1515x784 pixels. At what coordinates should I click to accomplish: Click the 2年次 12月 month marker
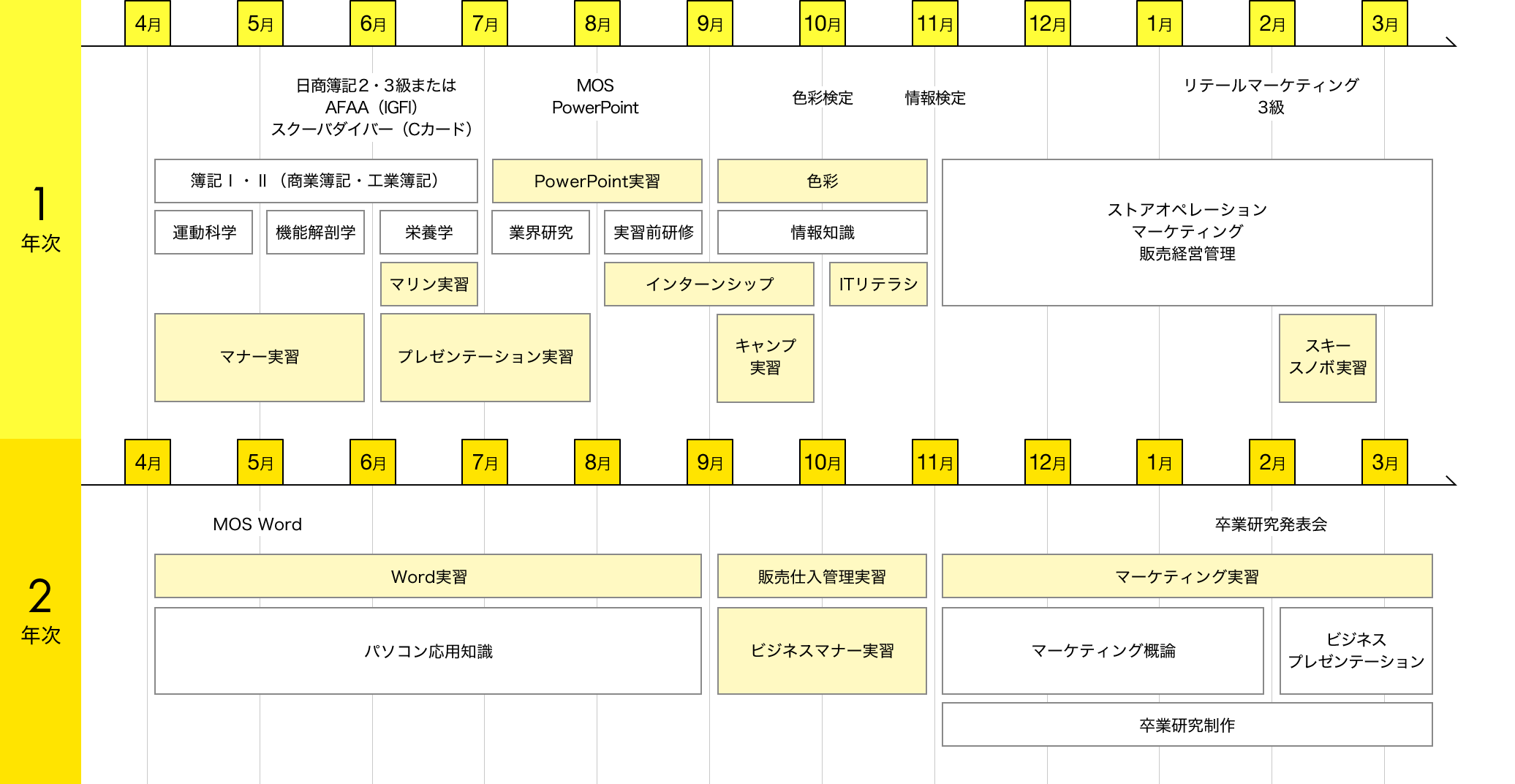click(1048, 462)
